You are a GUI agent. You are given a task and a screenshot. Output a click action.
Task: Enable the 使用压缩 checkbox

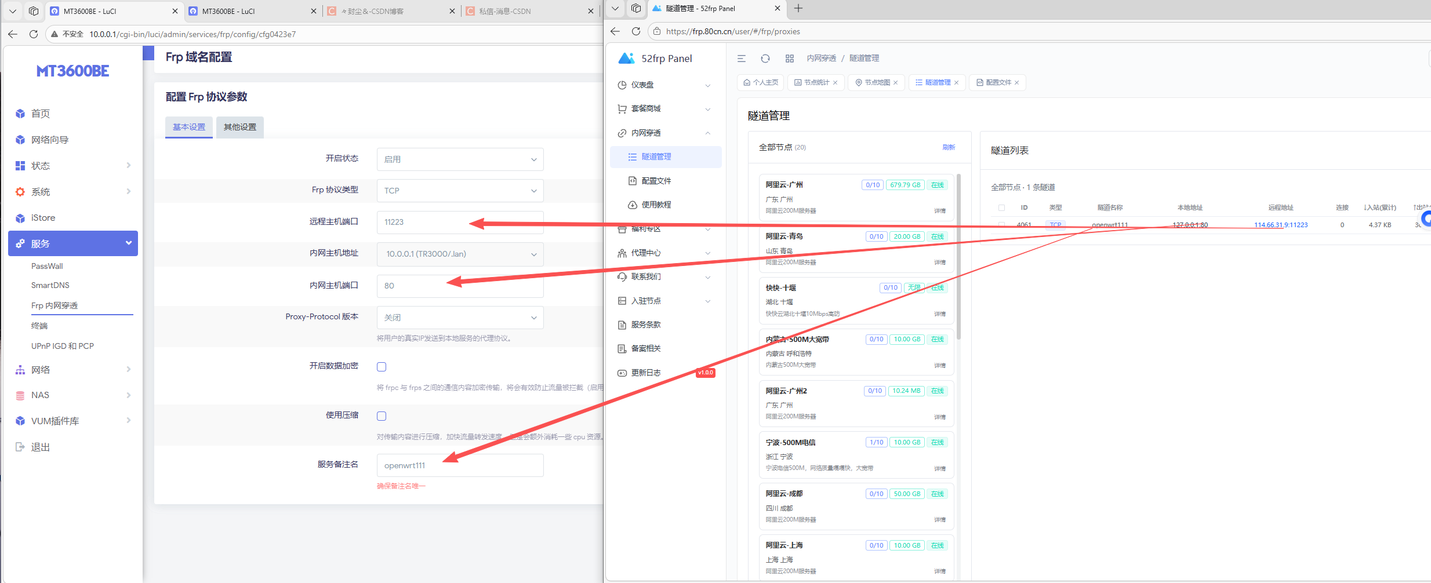tap(382, 416)
